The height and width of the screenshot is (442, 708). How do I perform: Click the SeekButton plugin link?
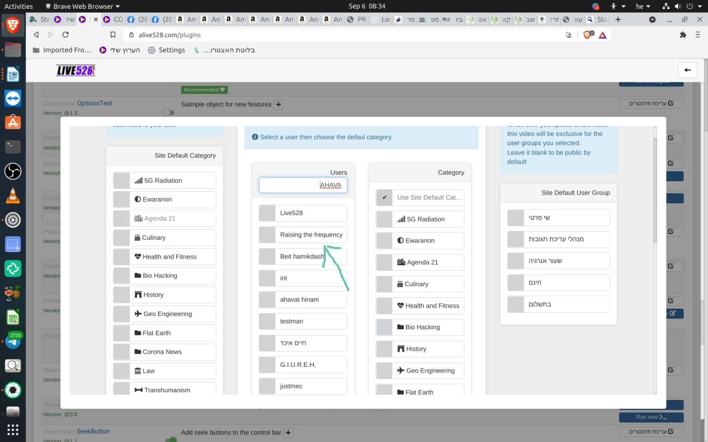(93, 432)
